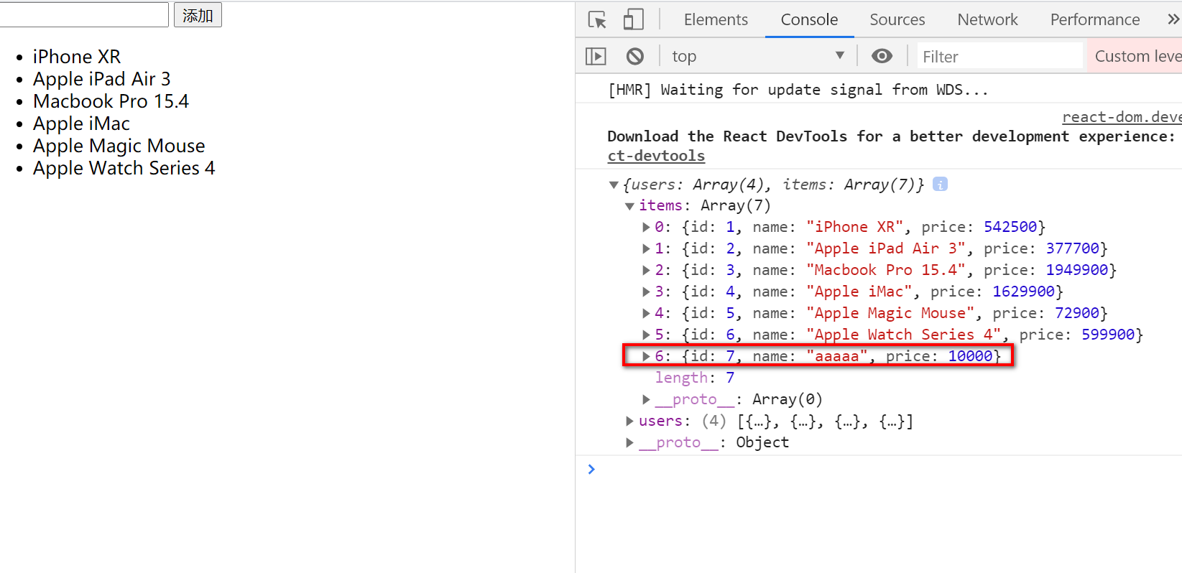Open the Custom levels dropdown

coord(1135,56)
